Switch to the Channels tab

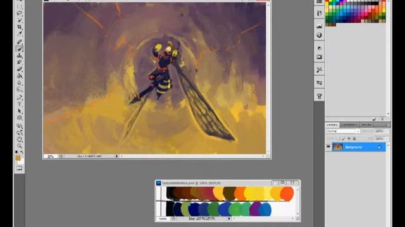[x=349, y=125]
